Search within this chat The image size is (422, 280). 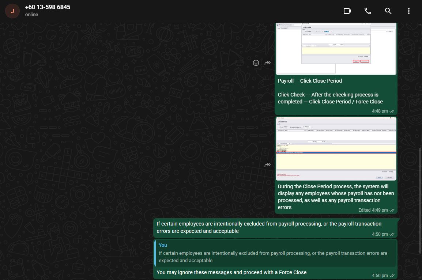click(x=388, y=11)
